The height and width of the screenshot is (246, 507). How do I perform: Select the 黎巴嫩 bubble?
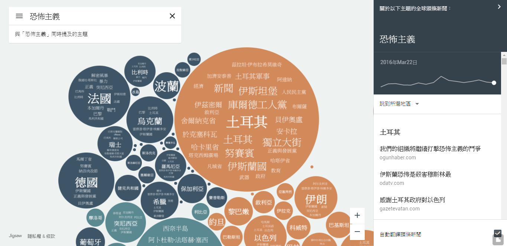pyautogui.click(x=238, y=212)
